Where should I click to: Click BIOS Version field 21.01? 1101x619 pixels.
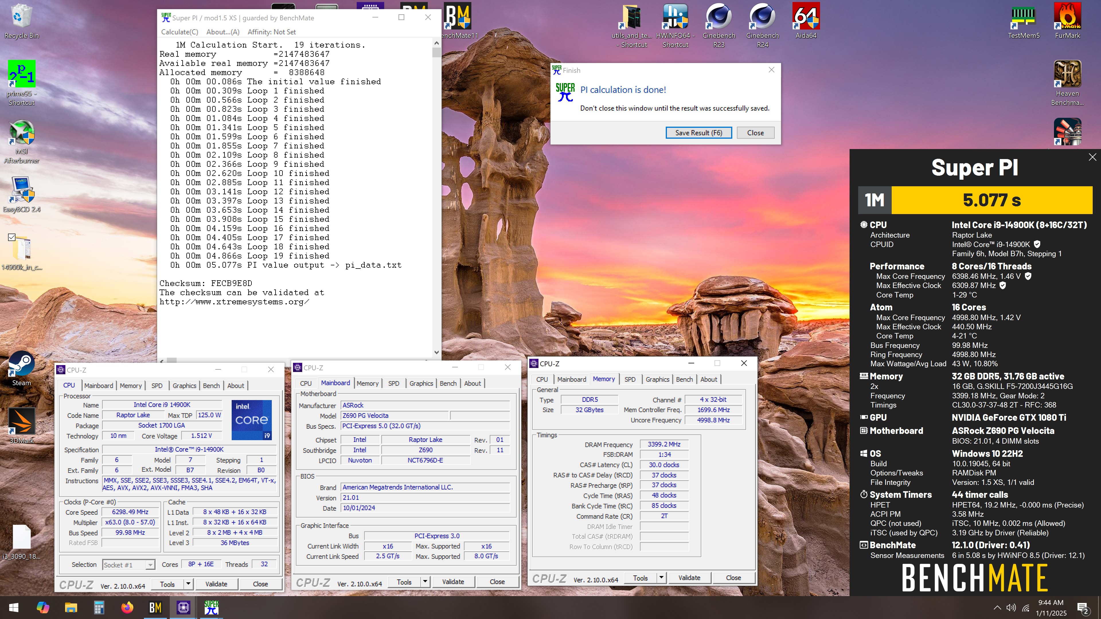425,498
